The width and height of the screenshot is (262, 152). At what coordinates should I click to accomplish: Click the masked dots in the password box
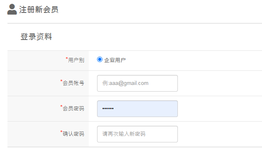point(108,109)
